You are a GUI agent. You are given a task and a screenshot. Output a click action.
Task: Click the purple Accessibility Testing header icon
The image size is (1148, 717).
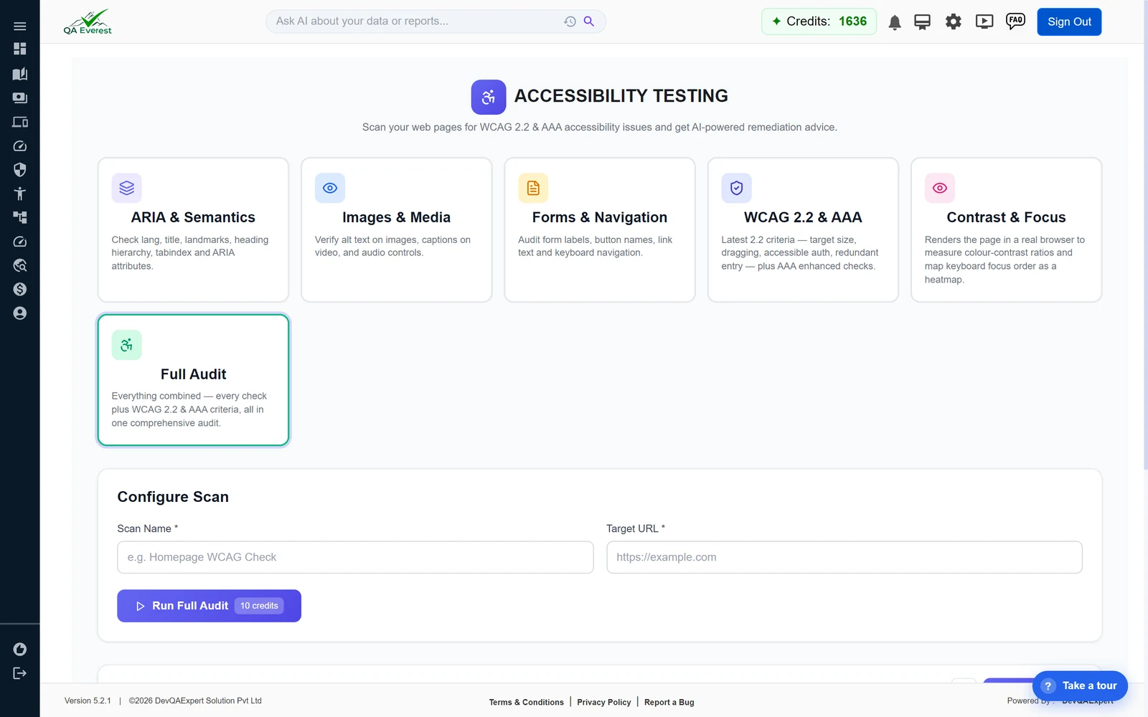[489, 97]
